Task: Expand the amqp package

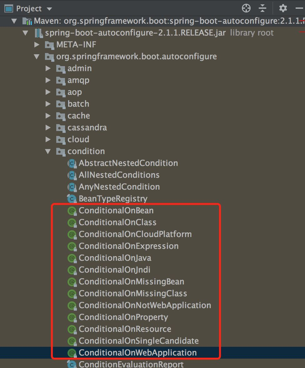Action: (48, 80)
